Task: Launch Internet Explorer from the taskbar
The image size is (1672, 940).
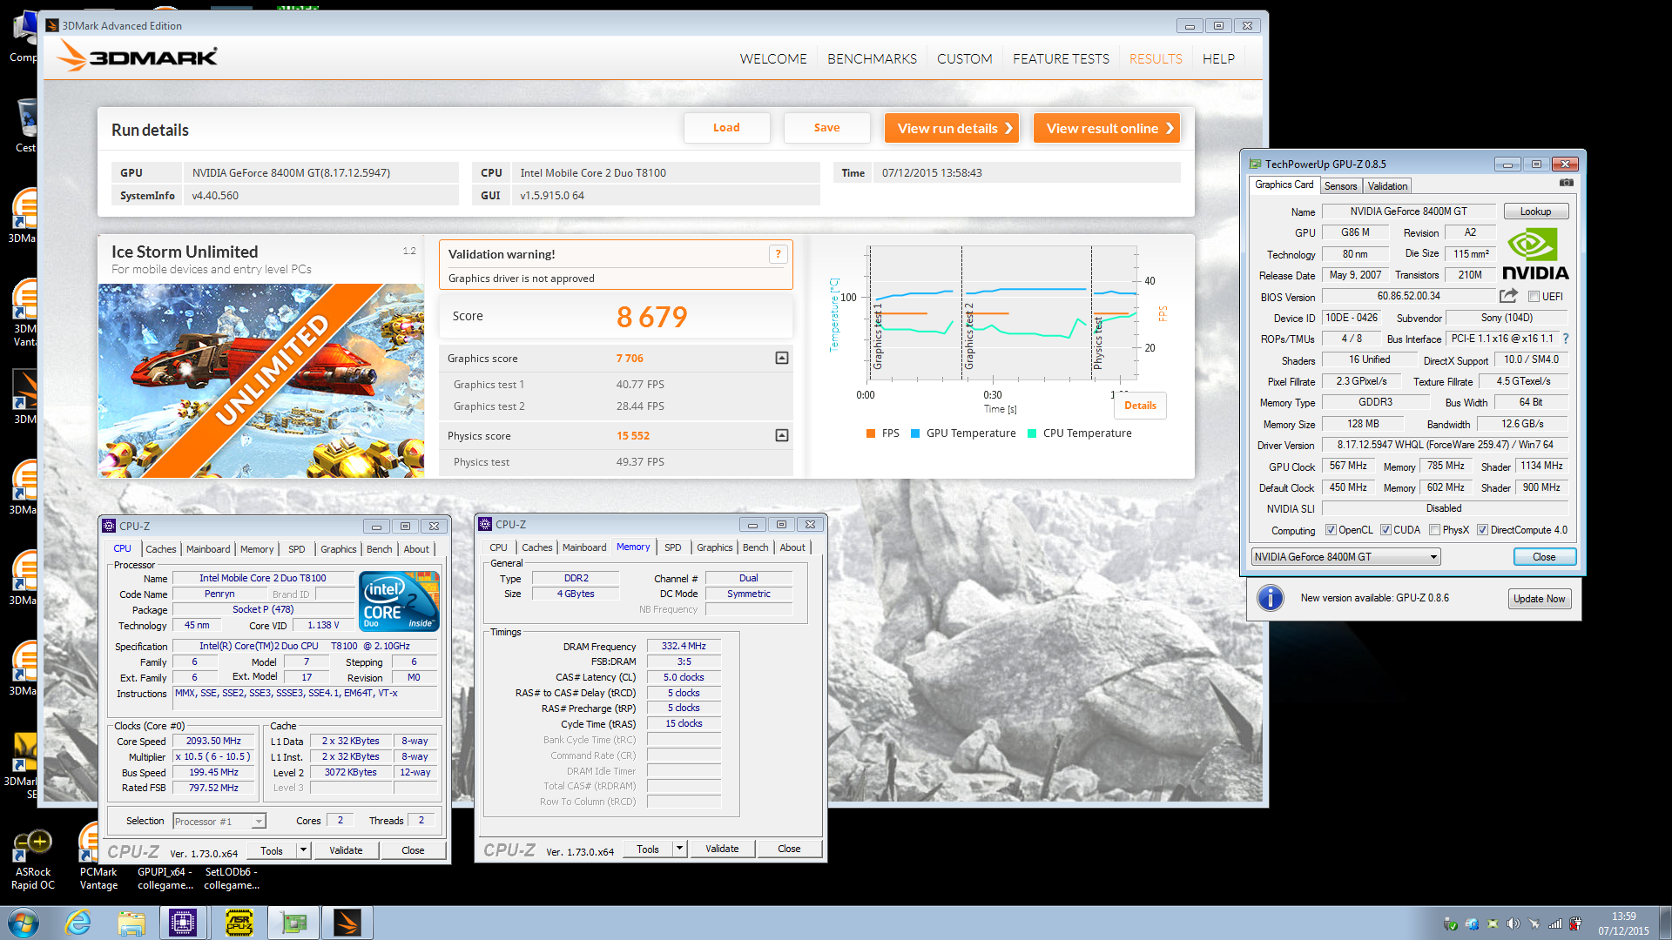Action: point(78,923)
